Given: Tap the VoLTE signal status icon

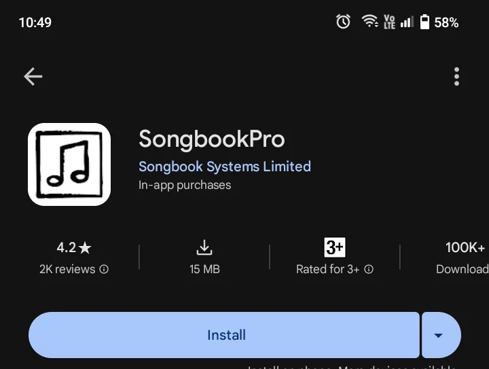Looking at the screenshot, I should pyautogui.click(x=389, y=22).
